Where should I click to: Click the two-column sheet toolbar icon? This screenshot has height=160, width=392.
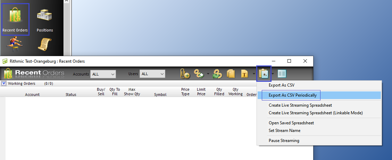(282, 74)
